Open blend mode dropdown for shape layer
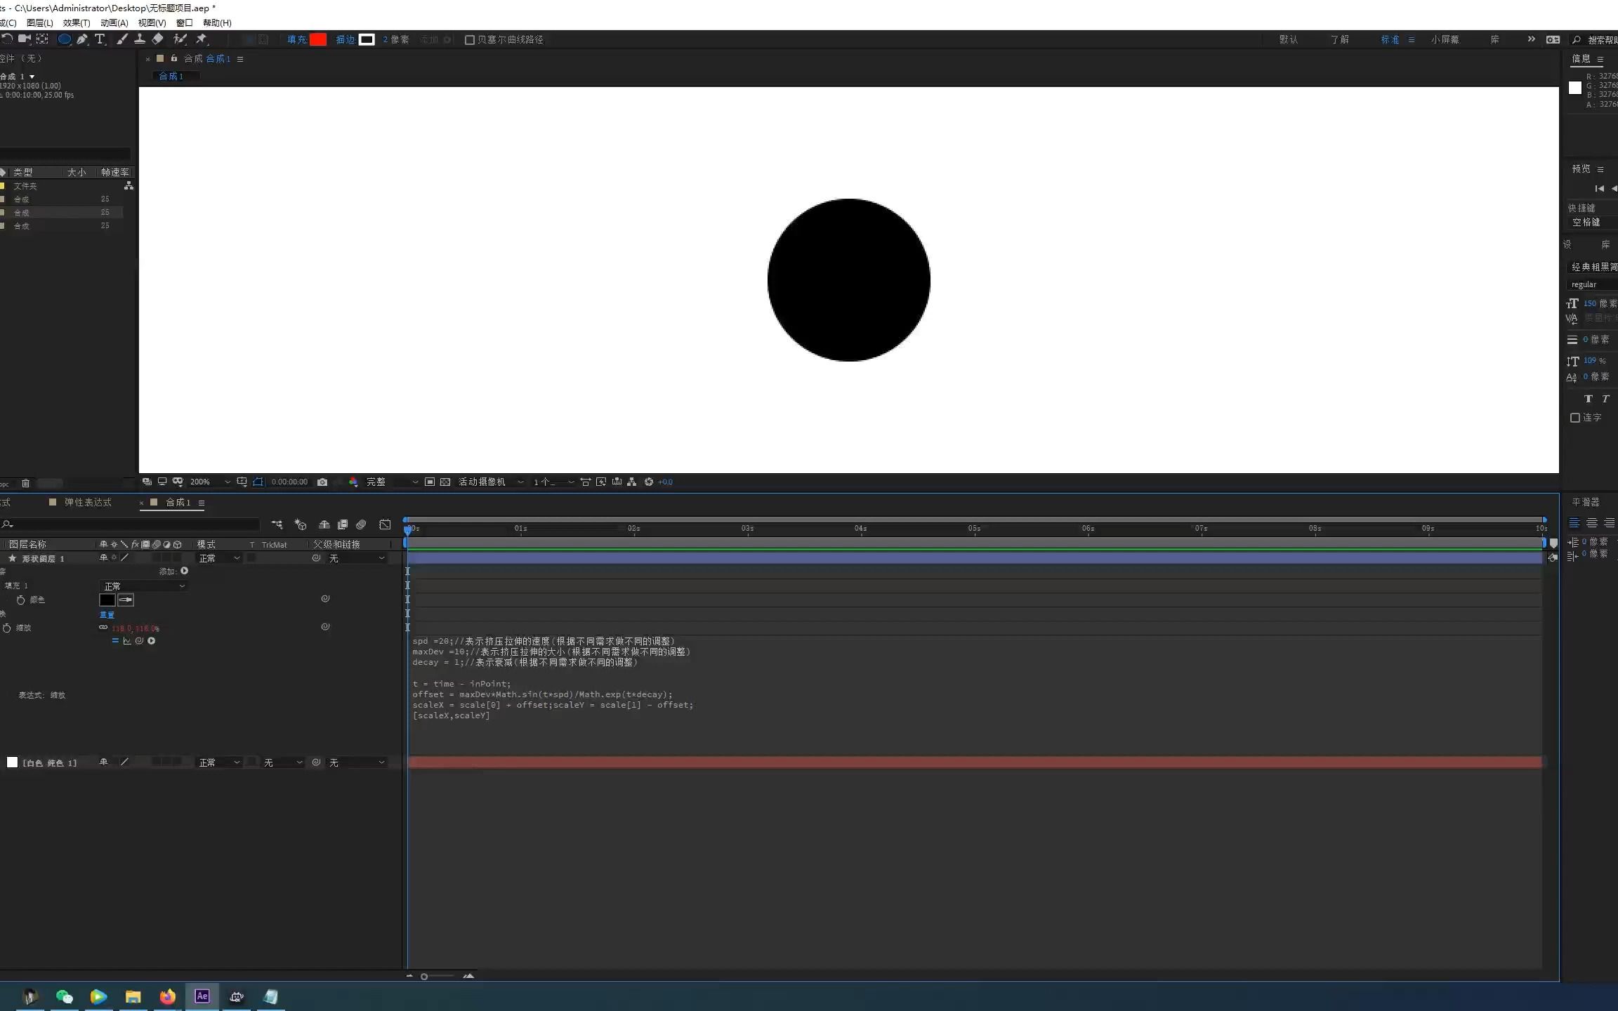Viewport: 1618px width, 1011px height. coord(218,558)
